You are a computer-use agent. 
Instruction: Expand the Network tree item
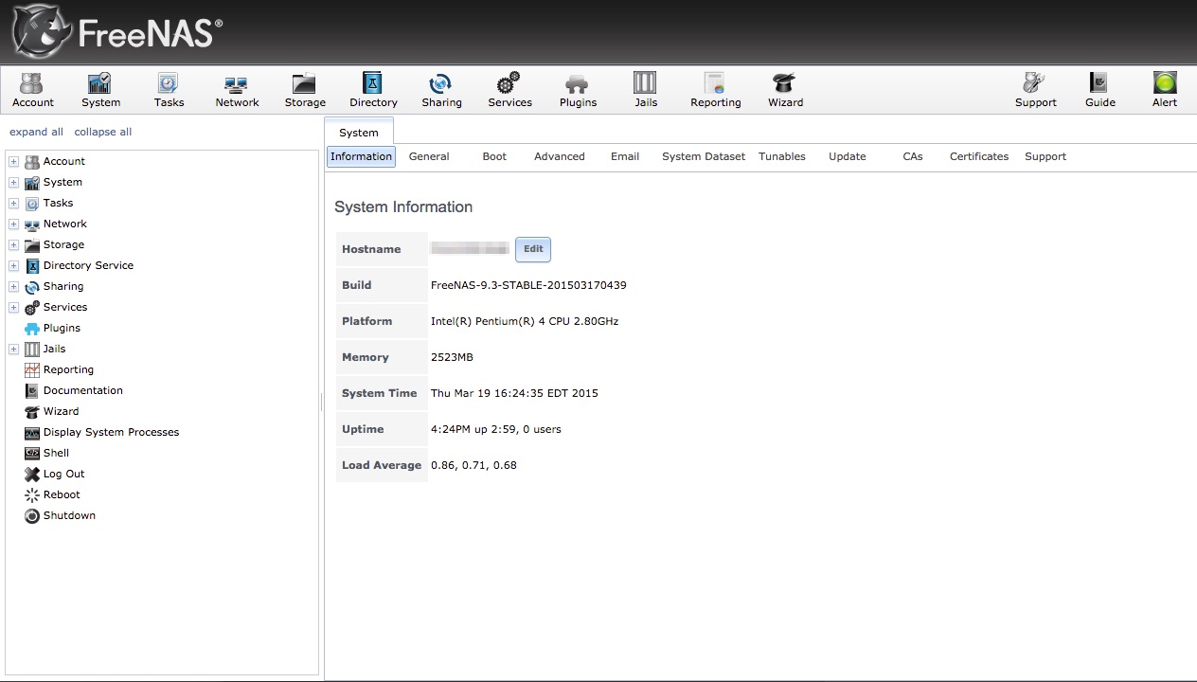(13, 224)
